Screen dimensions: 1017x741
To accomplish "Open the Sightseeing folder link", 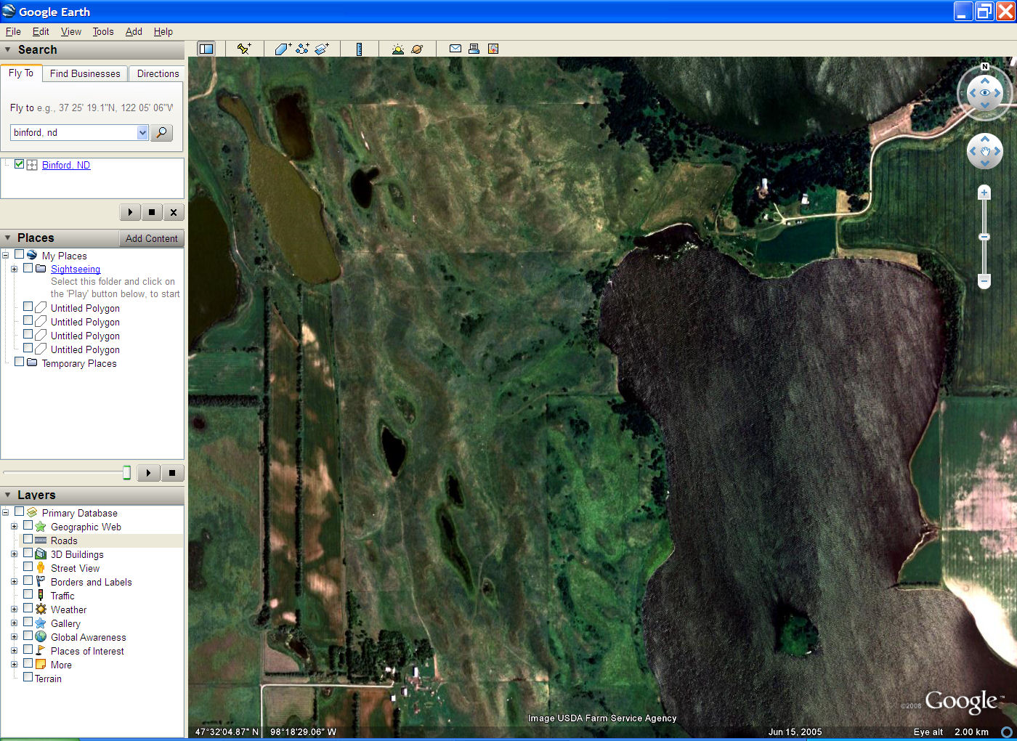I will click(76, 269).
